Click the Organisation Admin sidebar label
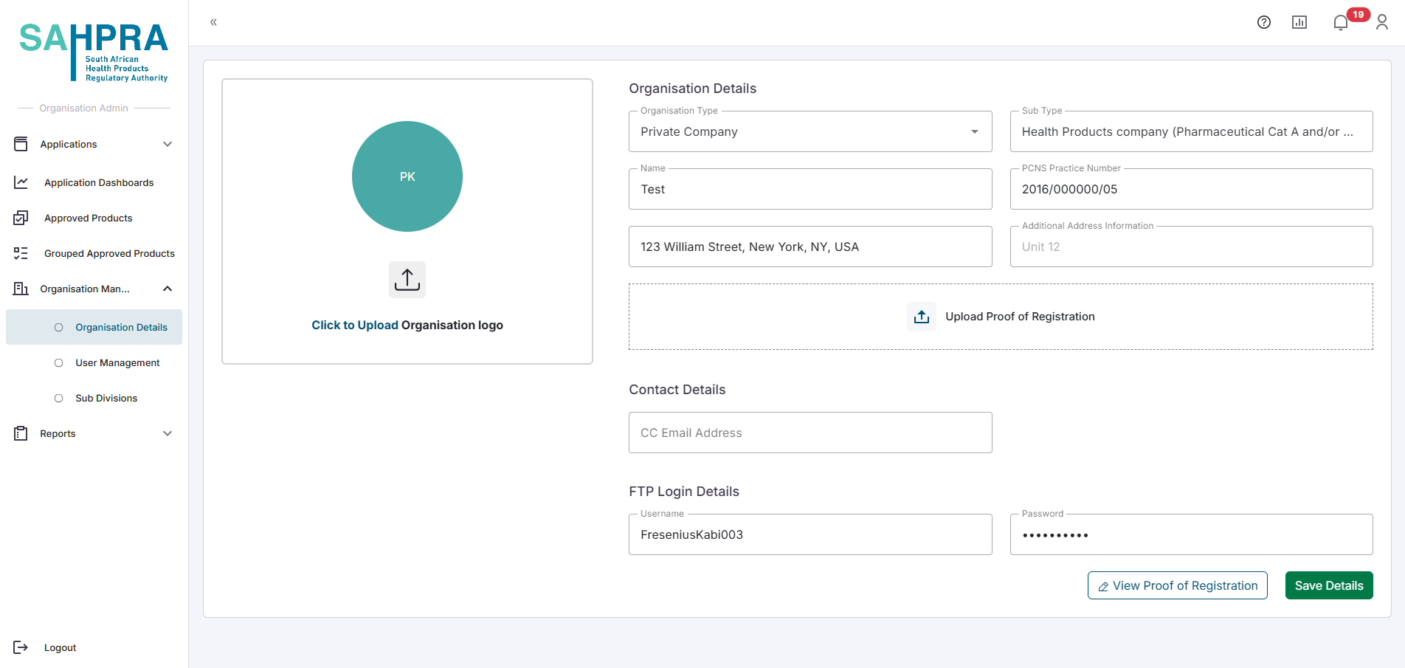Image resolution: width=1405 pixels, height=668 pixels. [x=83, y=108]
